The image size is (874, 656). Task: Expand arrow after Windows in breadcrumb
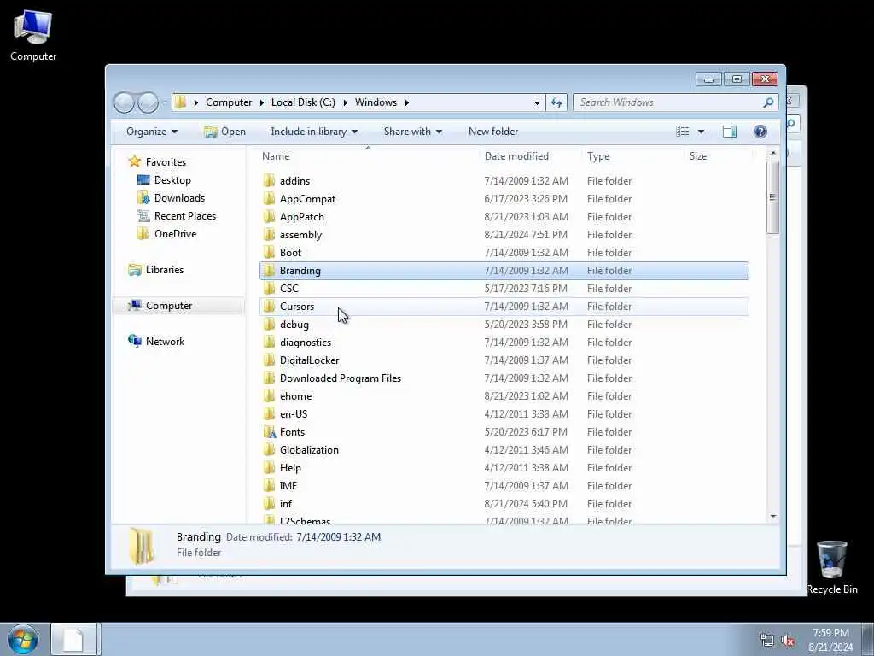click(x=407, y=102)
